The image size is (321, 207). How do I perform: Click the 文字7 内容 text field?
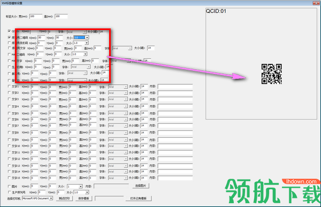175,125
